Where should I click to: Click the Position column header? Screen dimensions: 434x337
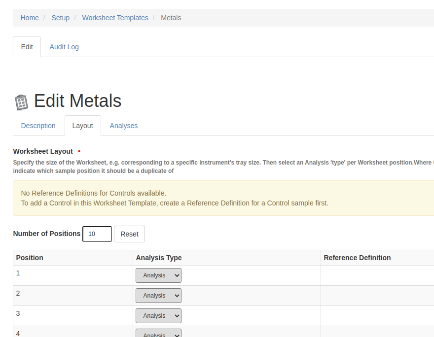[x=30, y=257]
